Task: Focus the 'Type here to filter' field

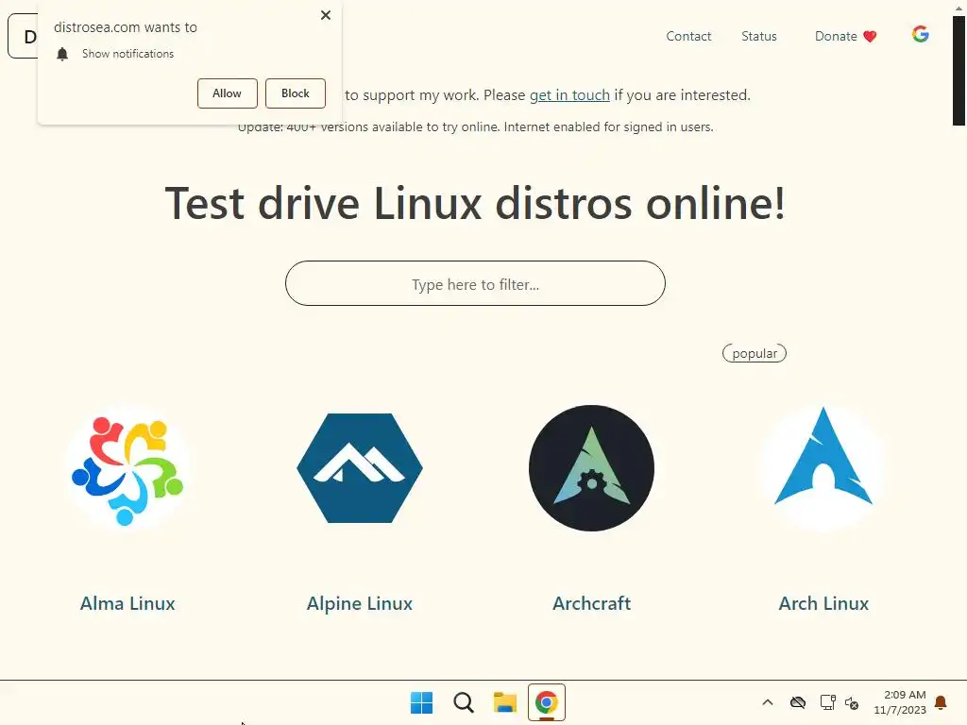Action: pos(475,283)
